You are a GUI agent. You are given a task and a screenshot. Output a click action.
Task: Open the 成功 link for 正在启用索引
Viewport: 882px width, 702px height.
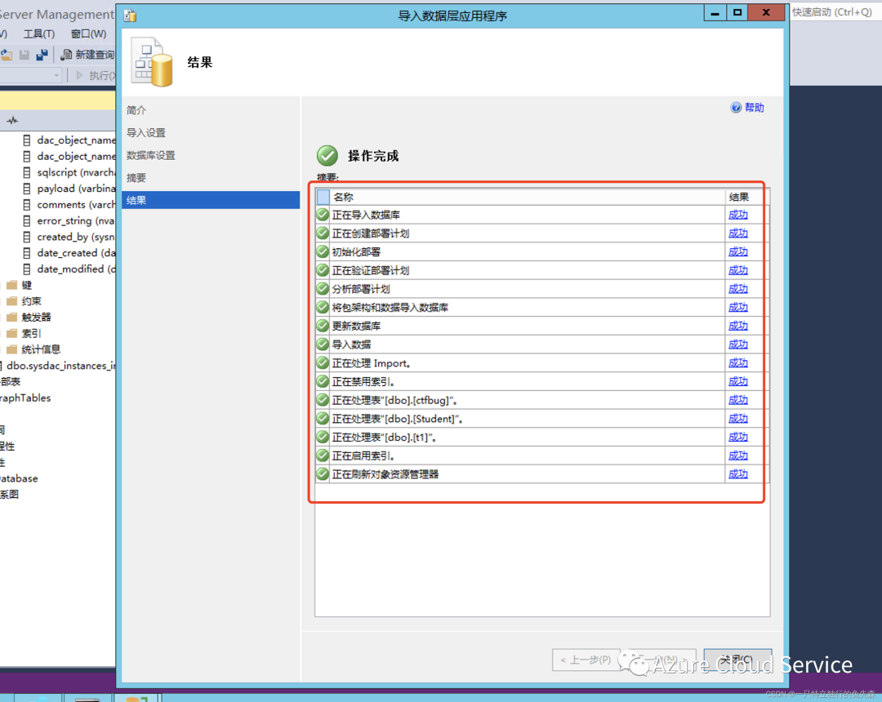coord(738,455)
